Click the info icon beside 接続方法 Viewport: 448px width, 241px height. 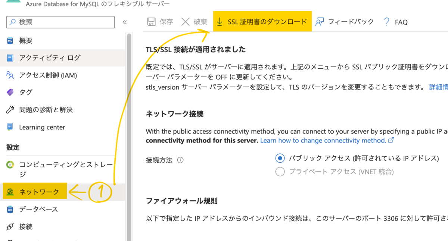point(180,160)
